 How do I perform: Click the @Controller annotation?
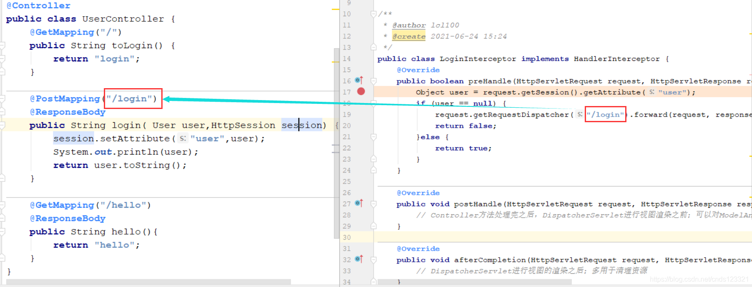tap(38, 6)
